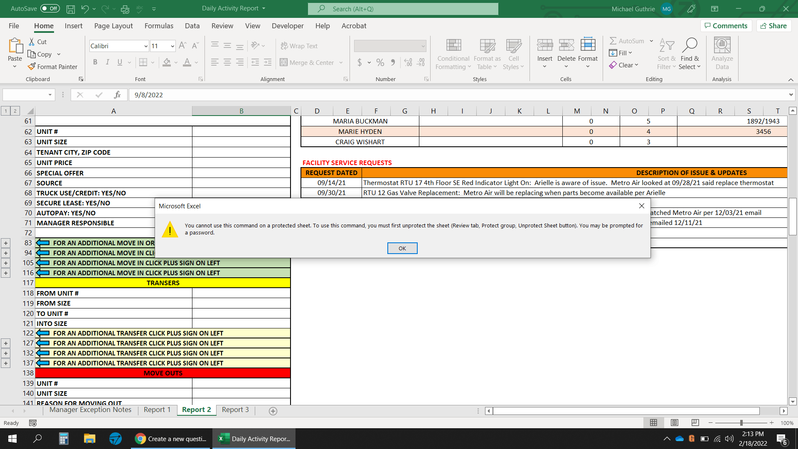Click outline level 2 button
The width and height of the screenshot is (798, 449).
[x=15, y=111]
